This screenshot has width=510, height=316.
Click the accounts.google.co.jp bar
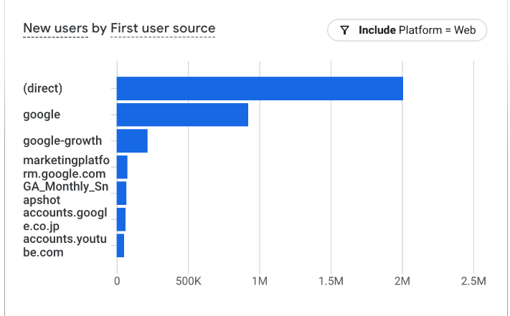click(x=121, y=219)
